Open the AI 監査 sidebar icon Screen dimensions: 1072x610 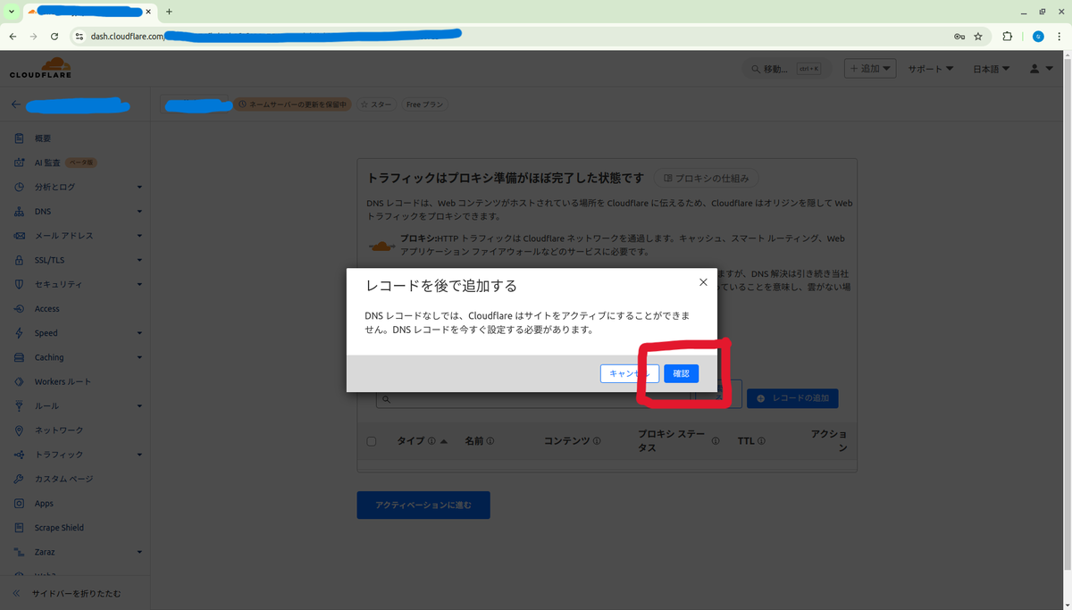point(19,163)
